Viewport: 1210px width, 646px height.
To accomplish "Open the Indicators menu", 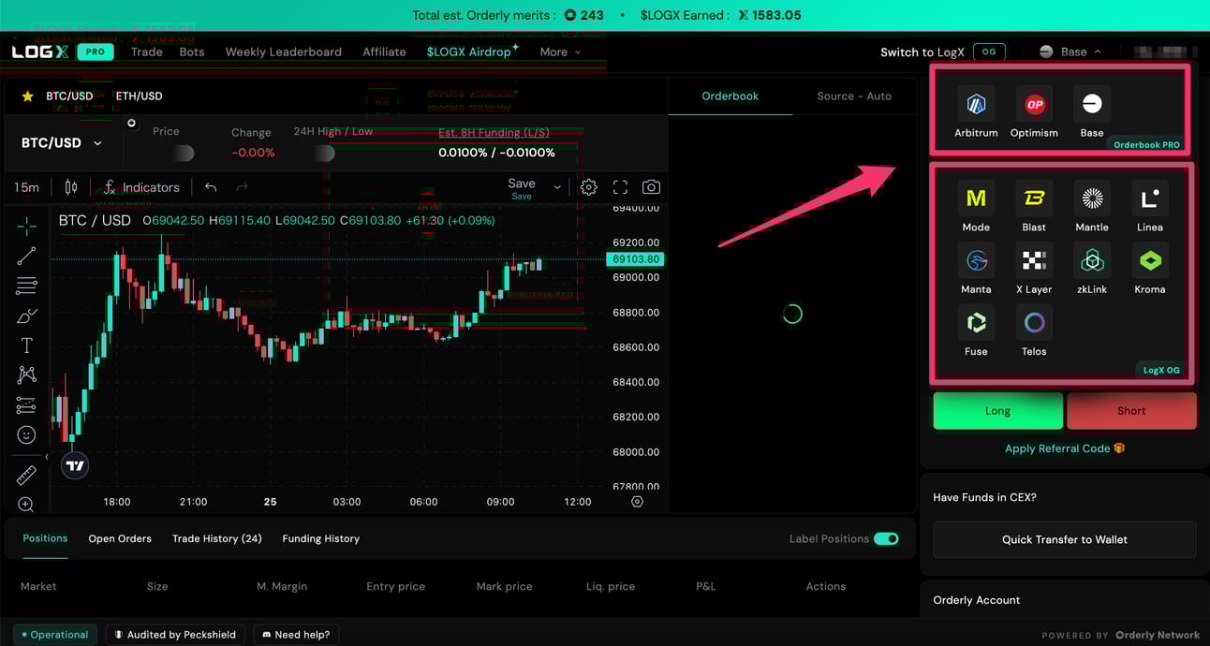I will [x=140, y=187].
